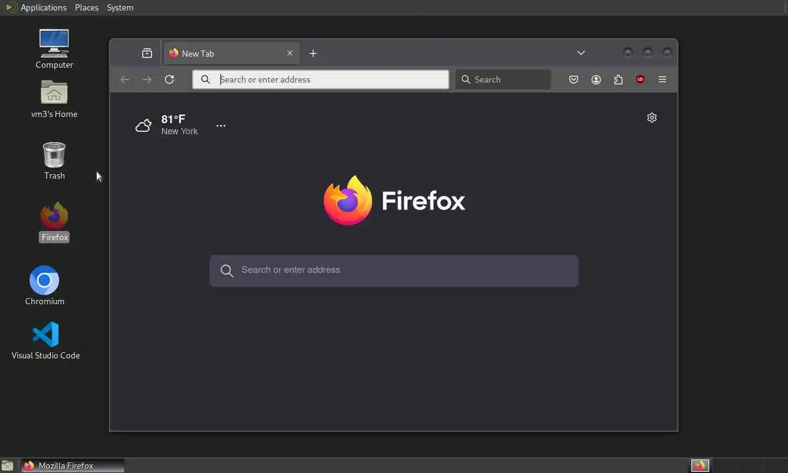Click the magnifier icon in toolbar address bar
Screen dimensions: 788x473
[x=206, y=79]
